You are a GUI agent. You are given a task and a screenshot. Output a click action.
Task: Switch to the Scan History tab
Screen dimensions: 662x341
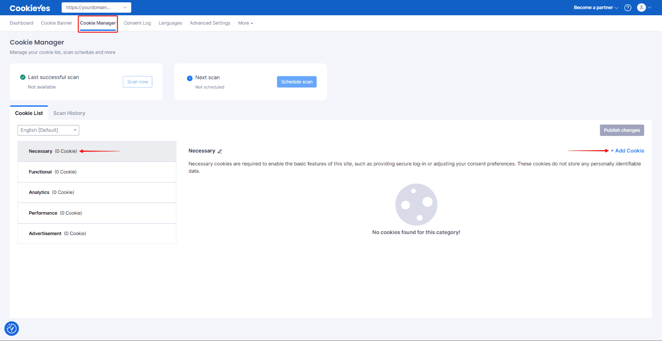click(69, 113)
